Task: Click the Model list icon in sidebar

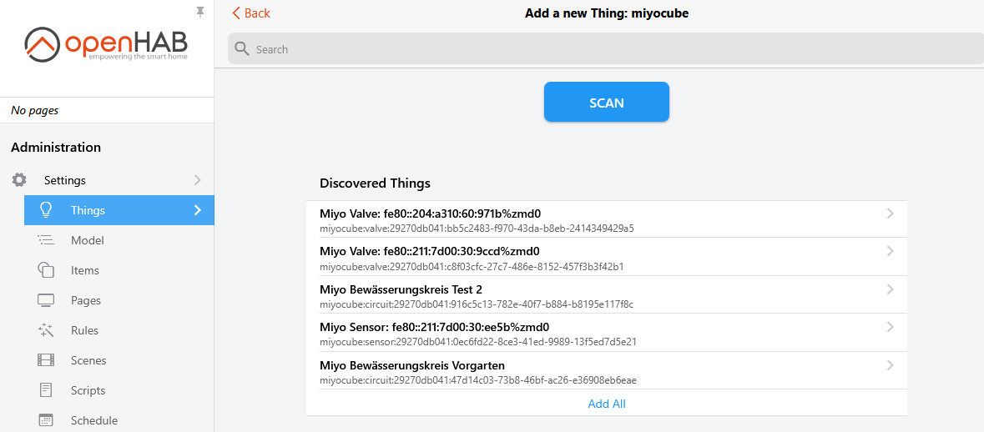Action: (46, 240)
